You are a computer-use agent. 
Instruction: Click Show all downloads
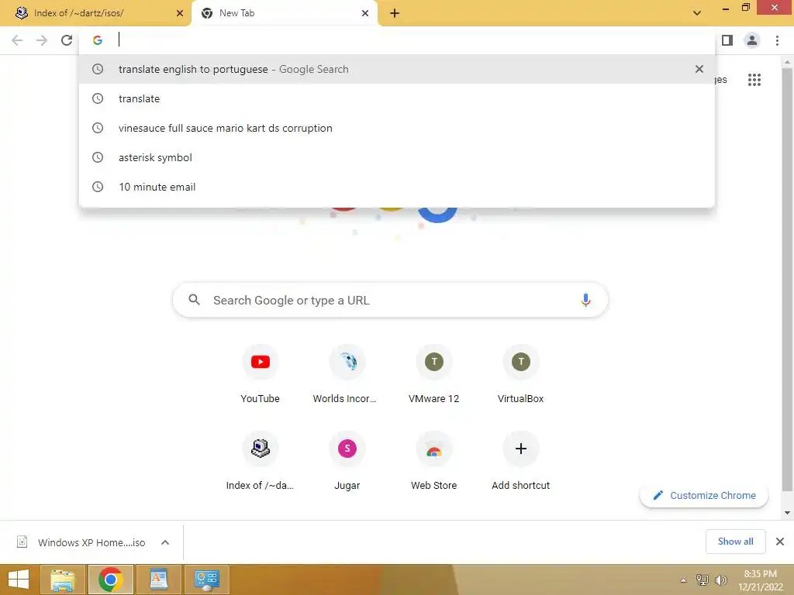pyautogui.click(x=735, y=542)
